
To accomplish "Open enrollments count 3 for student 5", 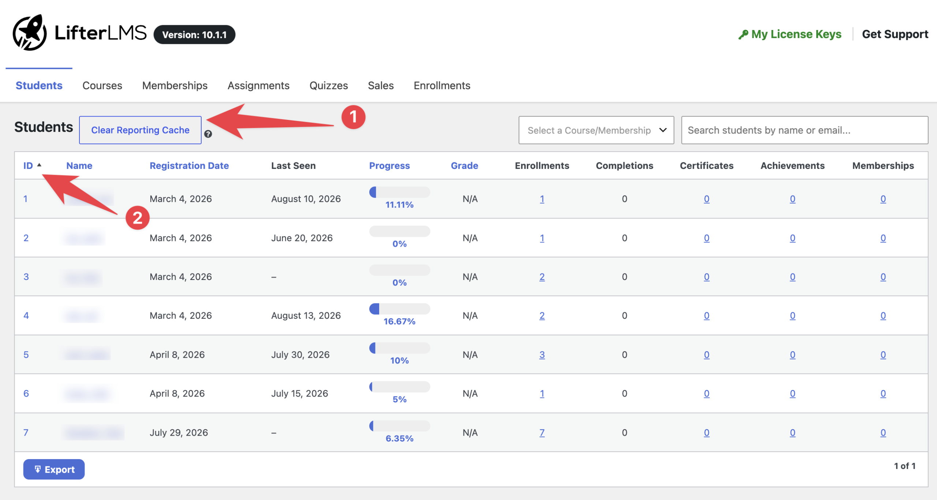I will coord(542,355).
